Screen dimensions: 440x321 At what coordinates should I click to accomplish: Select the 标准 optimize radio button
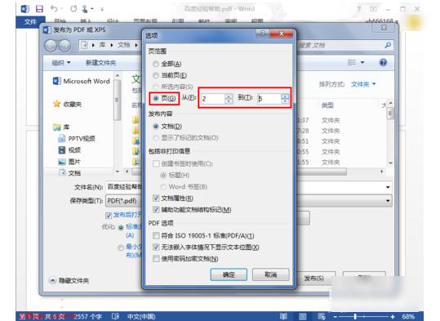click(x=121, y=228)
